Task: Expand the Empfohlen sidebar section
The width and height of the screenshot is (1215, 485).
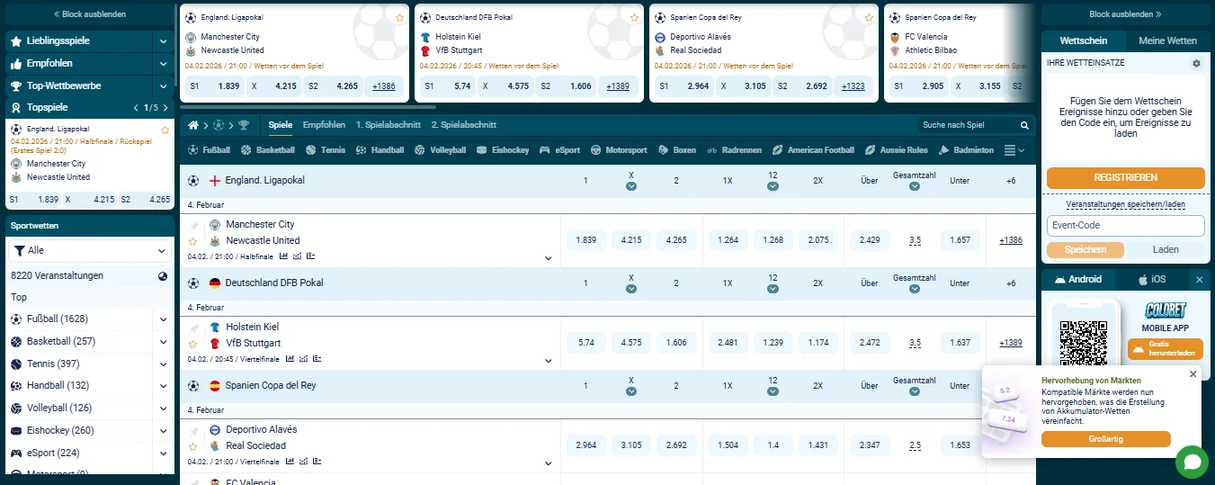Action: tap(163, 64)
